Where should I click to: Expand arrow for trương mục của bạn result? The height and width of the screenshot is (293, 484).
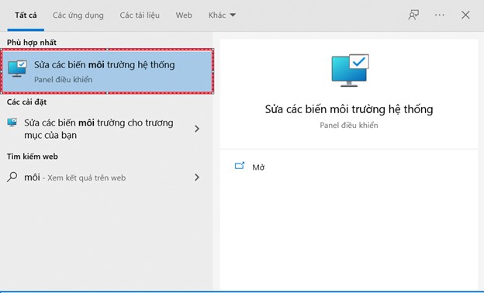click(197, 129)
